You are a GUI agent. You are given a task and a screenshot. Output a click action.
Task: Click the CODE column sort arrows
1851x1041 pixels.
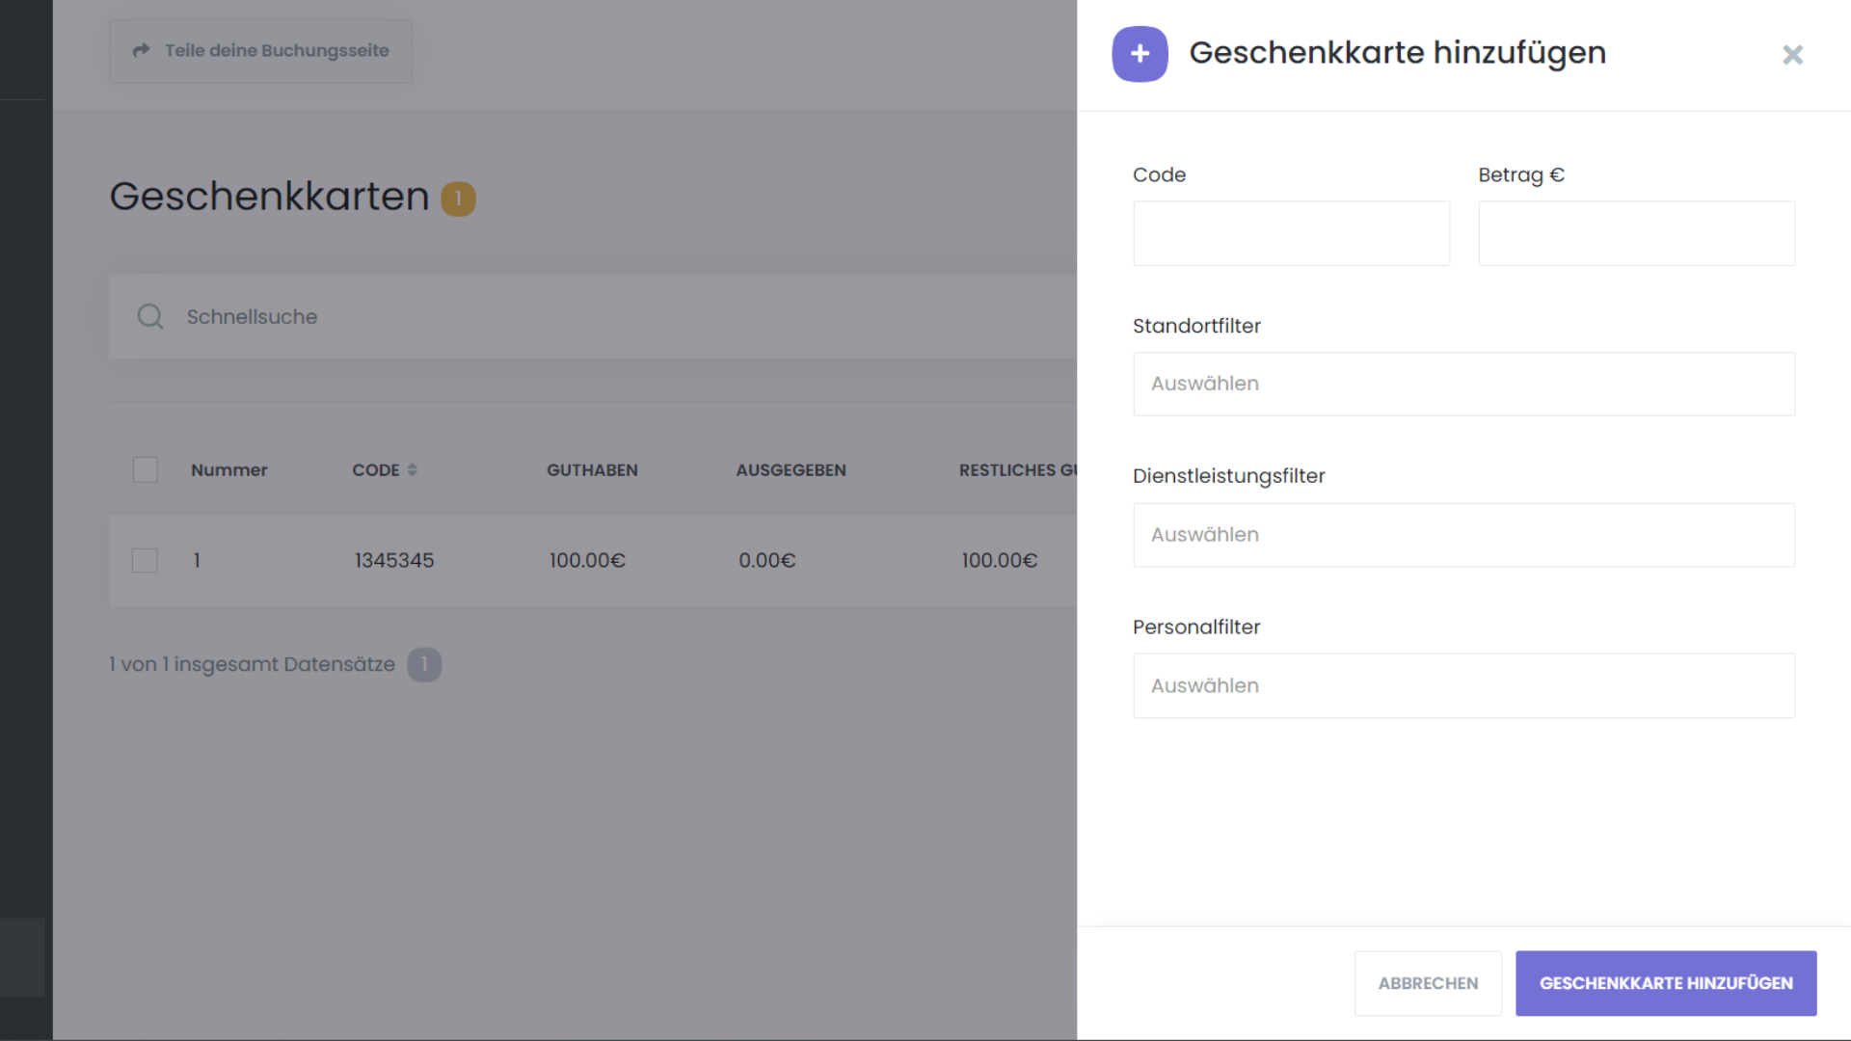(x=413, y=470)
